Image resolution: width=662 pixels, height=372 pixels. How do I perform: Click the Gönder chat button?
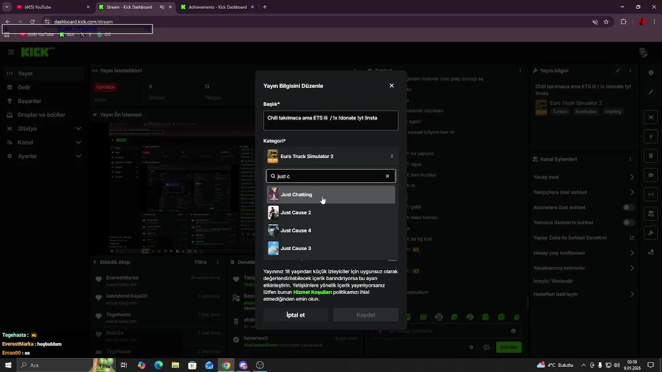508,347
